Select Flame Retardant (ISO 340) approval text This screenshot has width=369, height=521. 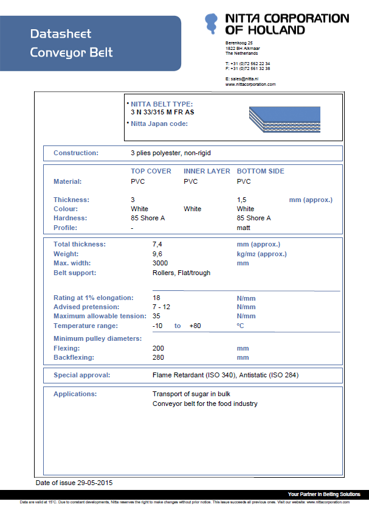[194, 375]
